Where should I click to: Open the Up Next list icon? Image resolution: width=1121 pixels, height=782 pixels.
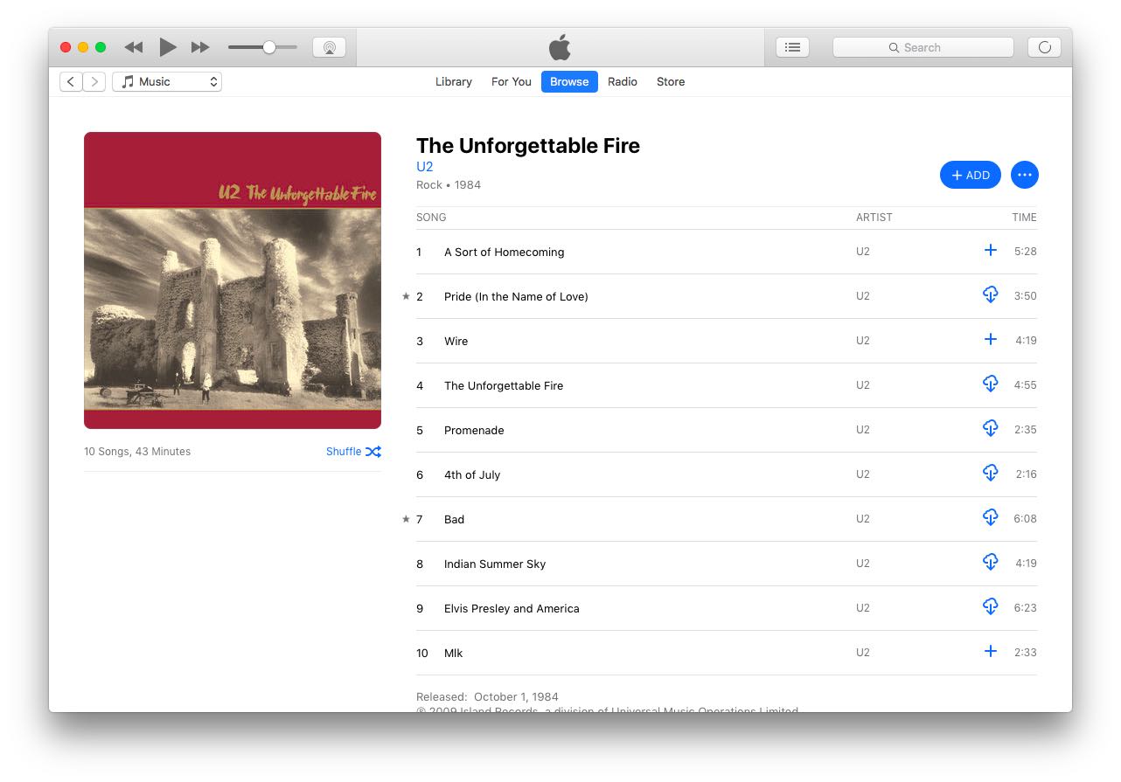(x=792, y=47)
